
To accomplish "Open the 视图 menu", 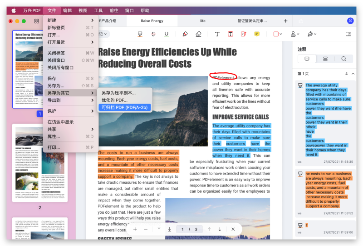I will (x=83, y=10).
